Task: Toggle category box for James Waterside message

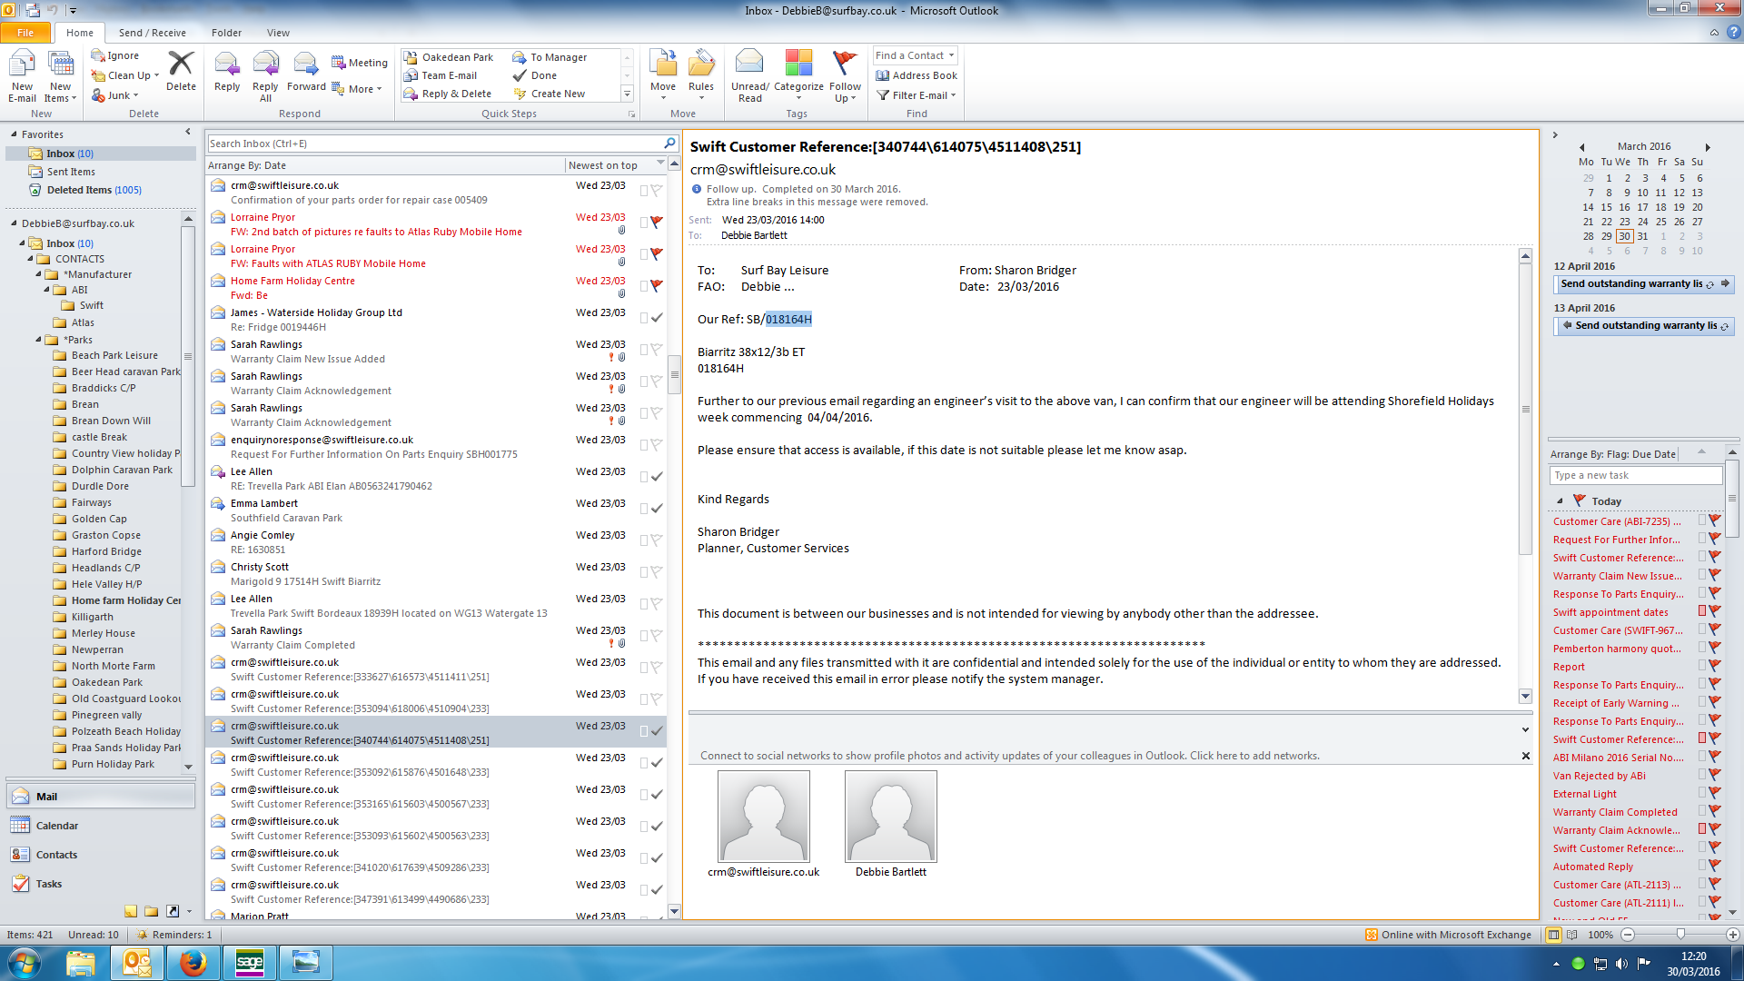Action: tap(643, 317)
